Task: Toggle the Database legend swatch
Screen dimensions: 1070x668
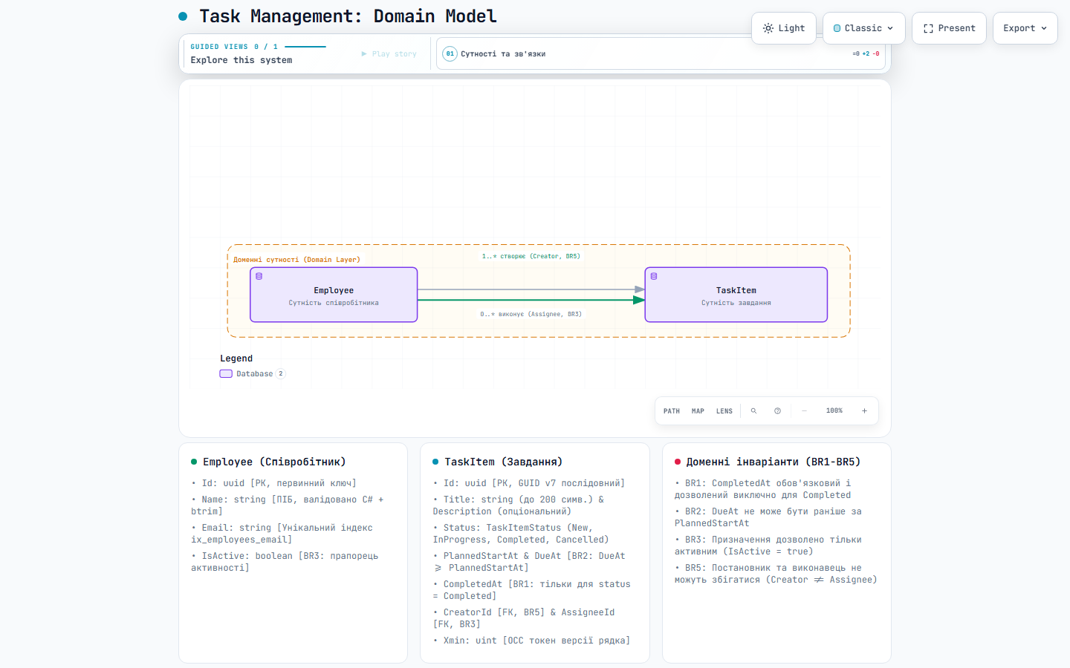Action: coord(226,374)
